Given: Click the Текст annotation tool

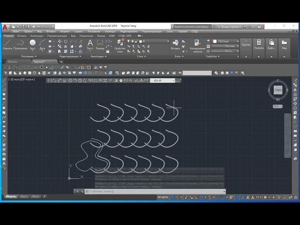Looking at the screenshot, I should click(x=90, y=45).
